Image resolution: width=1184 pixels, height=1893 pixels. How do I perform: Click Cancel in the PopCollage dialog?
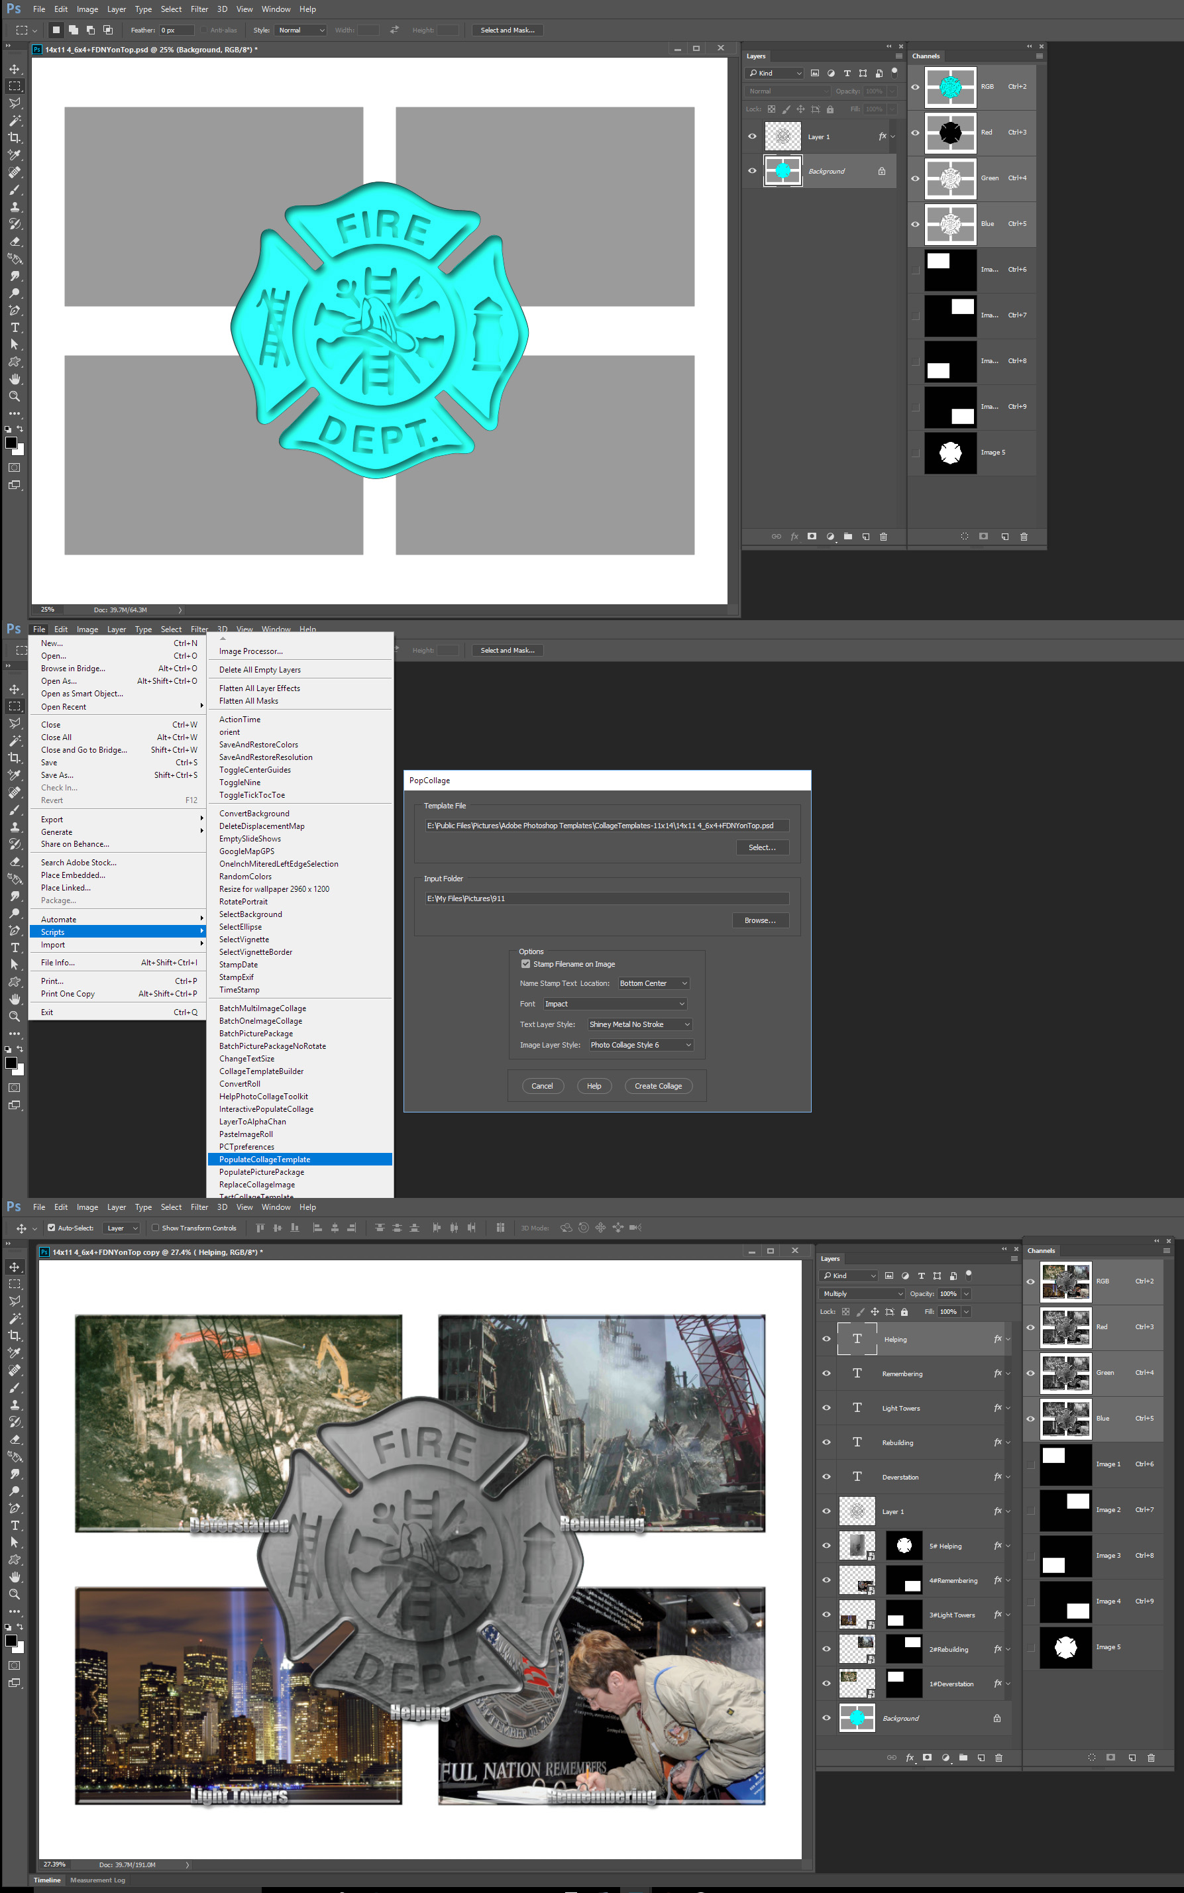coord(542,1086)
